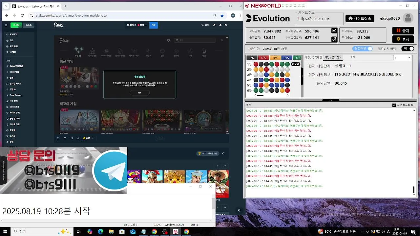Viewport: 420px width, 236px height.
Task: Open the chat icon in Stake header
Action: (226, 25)
